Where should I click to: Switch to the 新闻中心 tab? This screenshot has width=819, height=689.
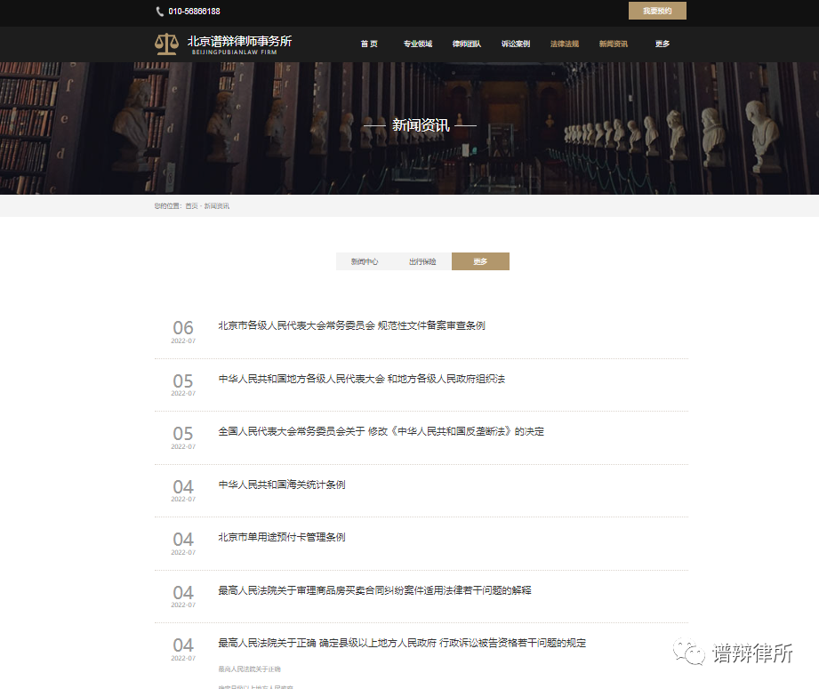(x=365, y=261)
